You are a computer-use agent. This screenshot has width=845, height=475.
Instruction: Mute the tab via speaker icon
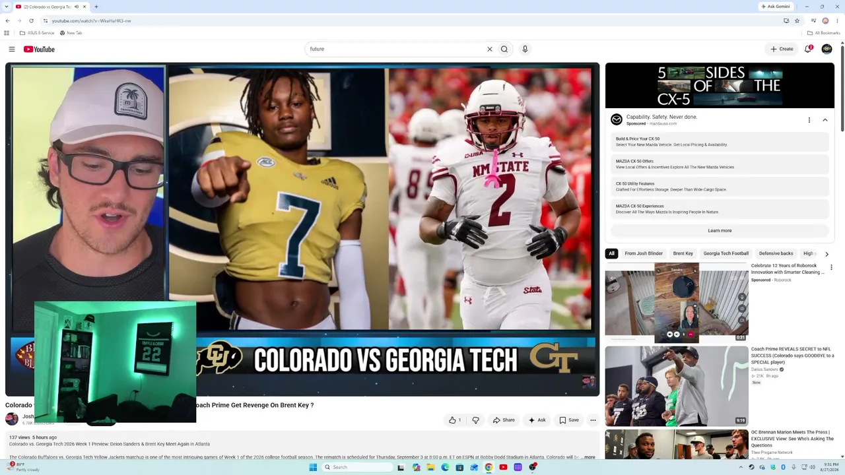[x=77, y=7]
